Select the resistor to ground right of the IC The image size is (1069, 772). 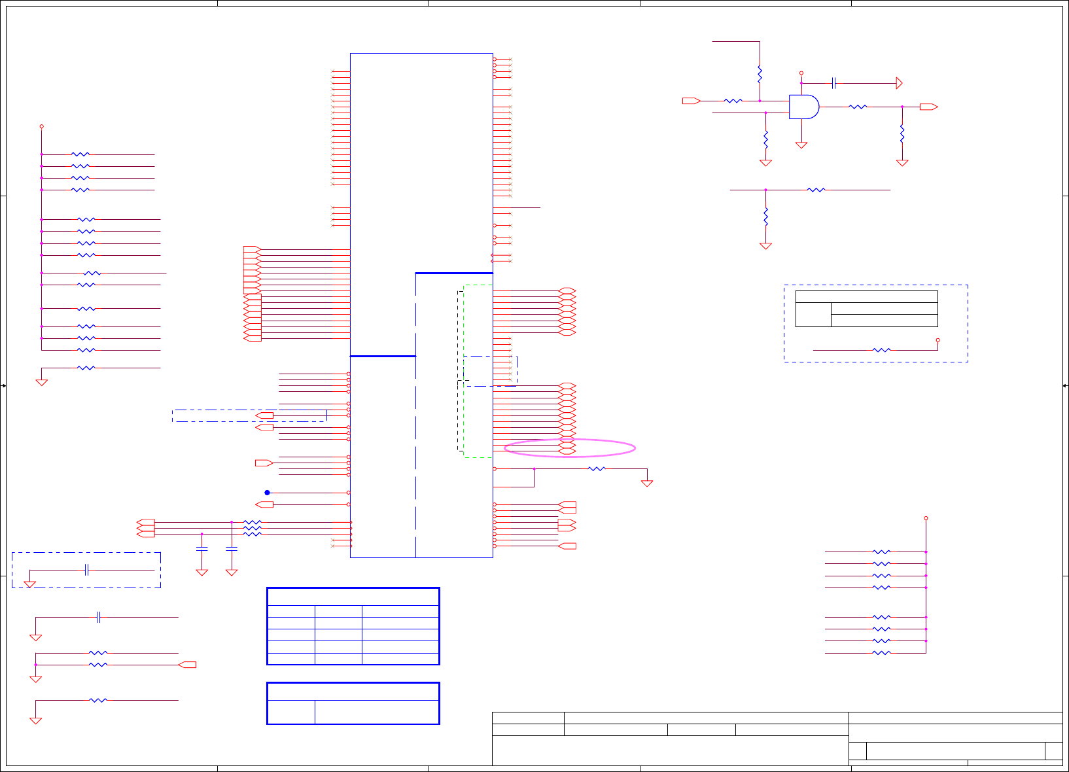(597, 468)
